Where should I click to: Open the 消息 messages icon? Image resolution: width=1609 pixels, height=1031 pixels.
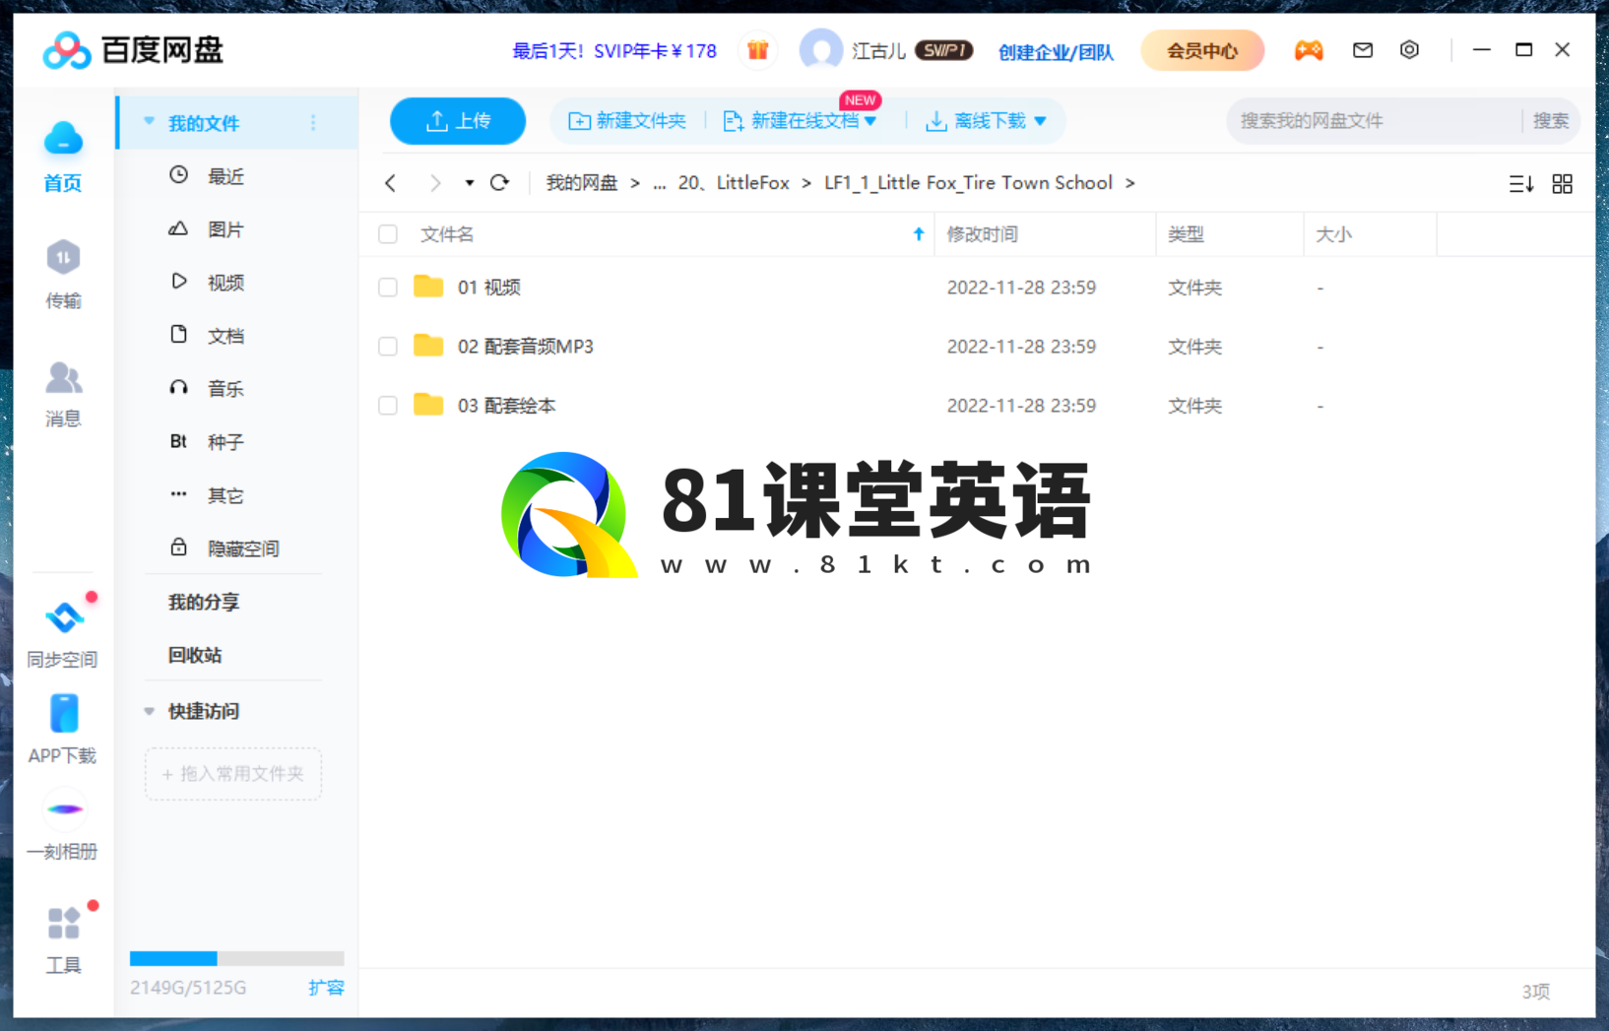pyautogui.click(x=63, y=378)
